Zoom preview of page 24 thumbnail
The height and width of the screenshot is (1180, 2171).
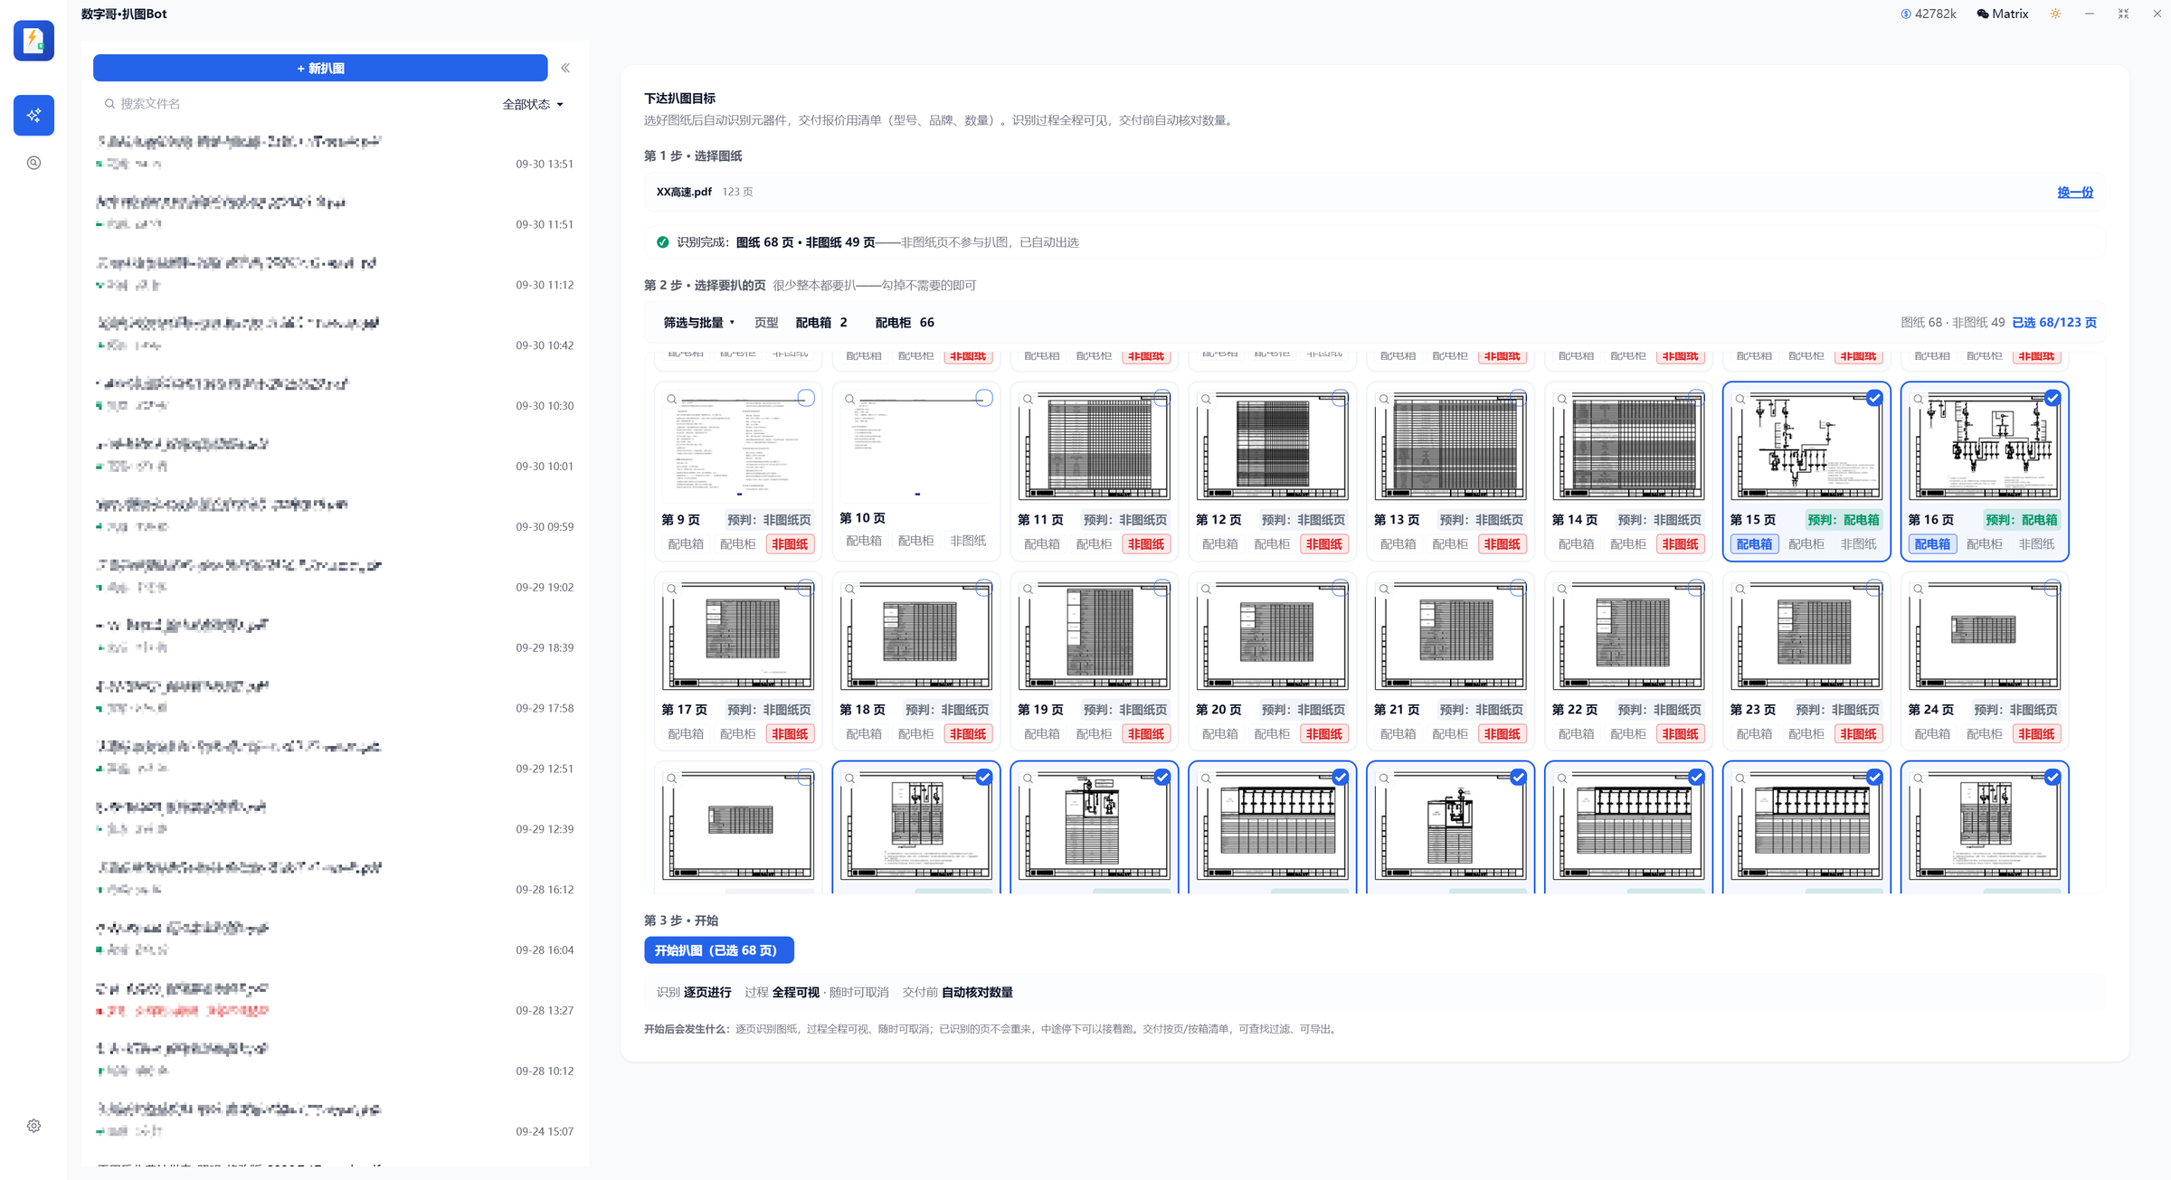(1918, 589)
